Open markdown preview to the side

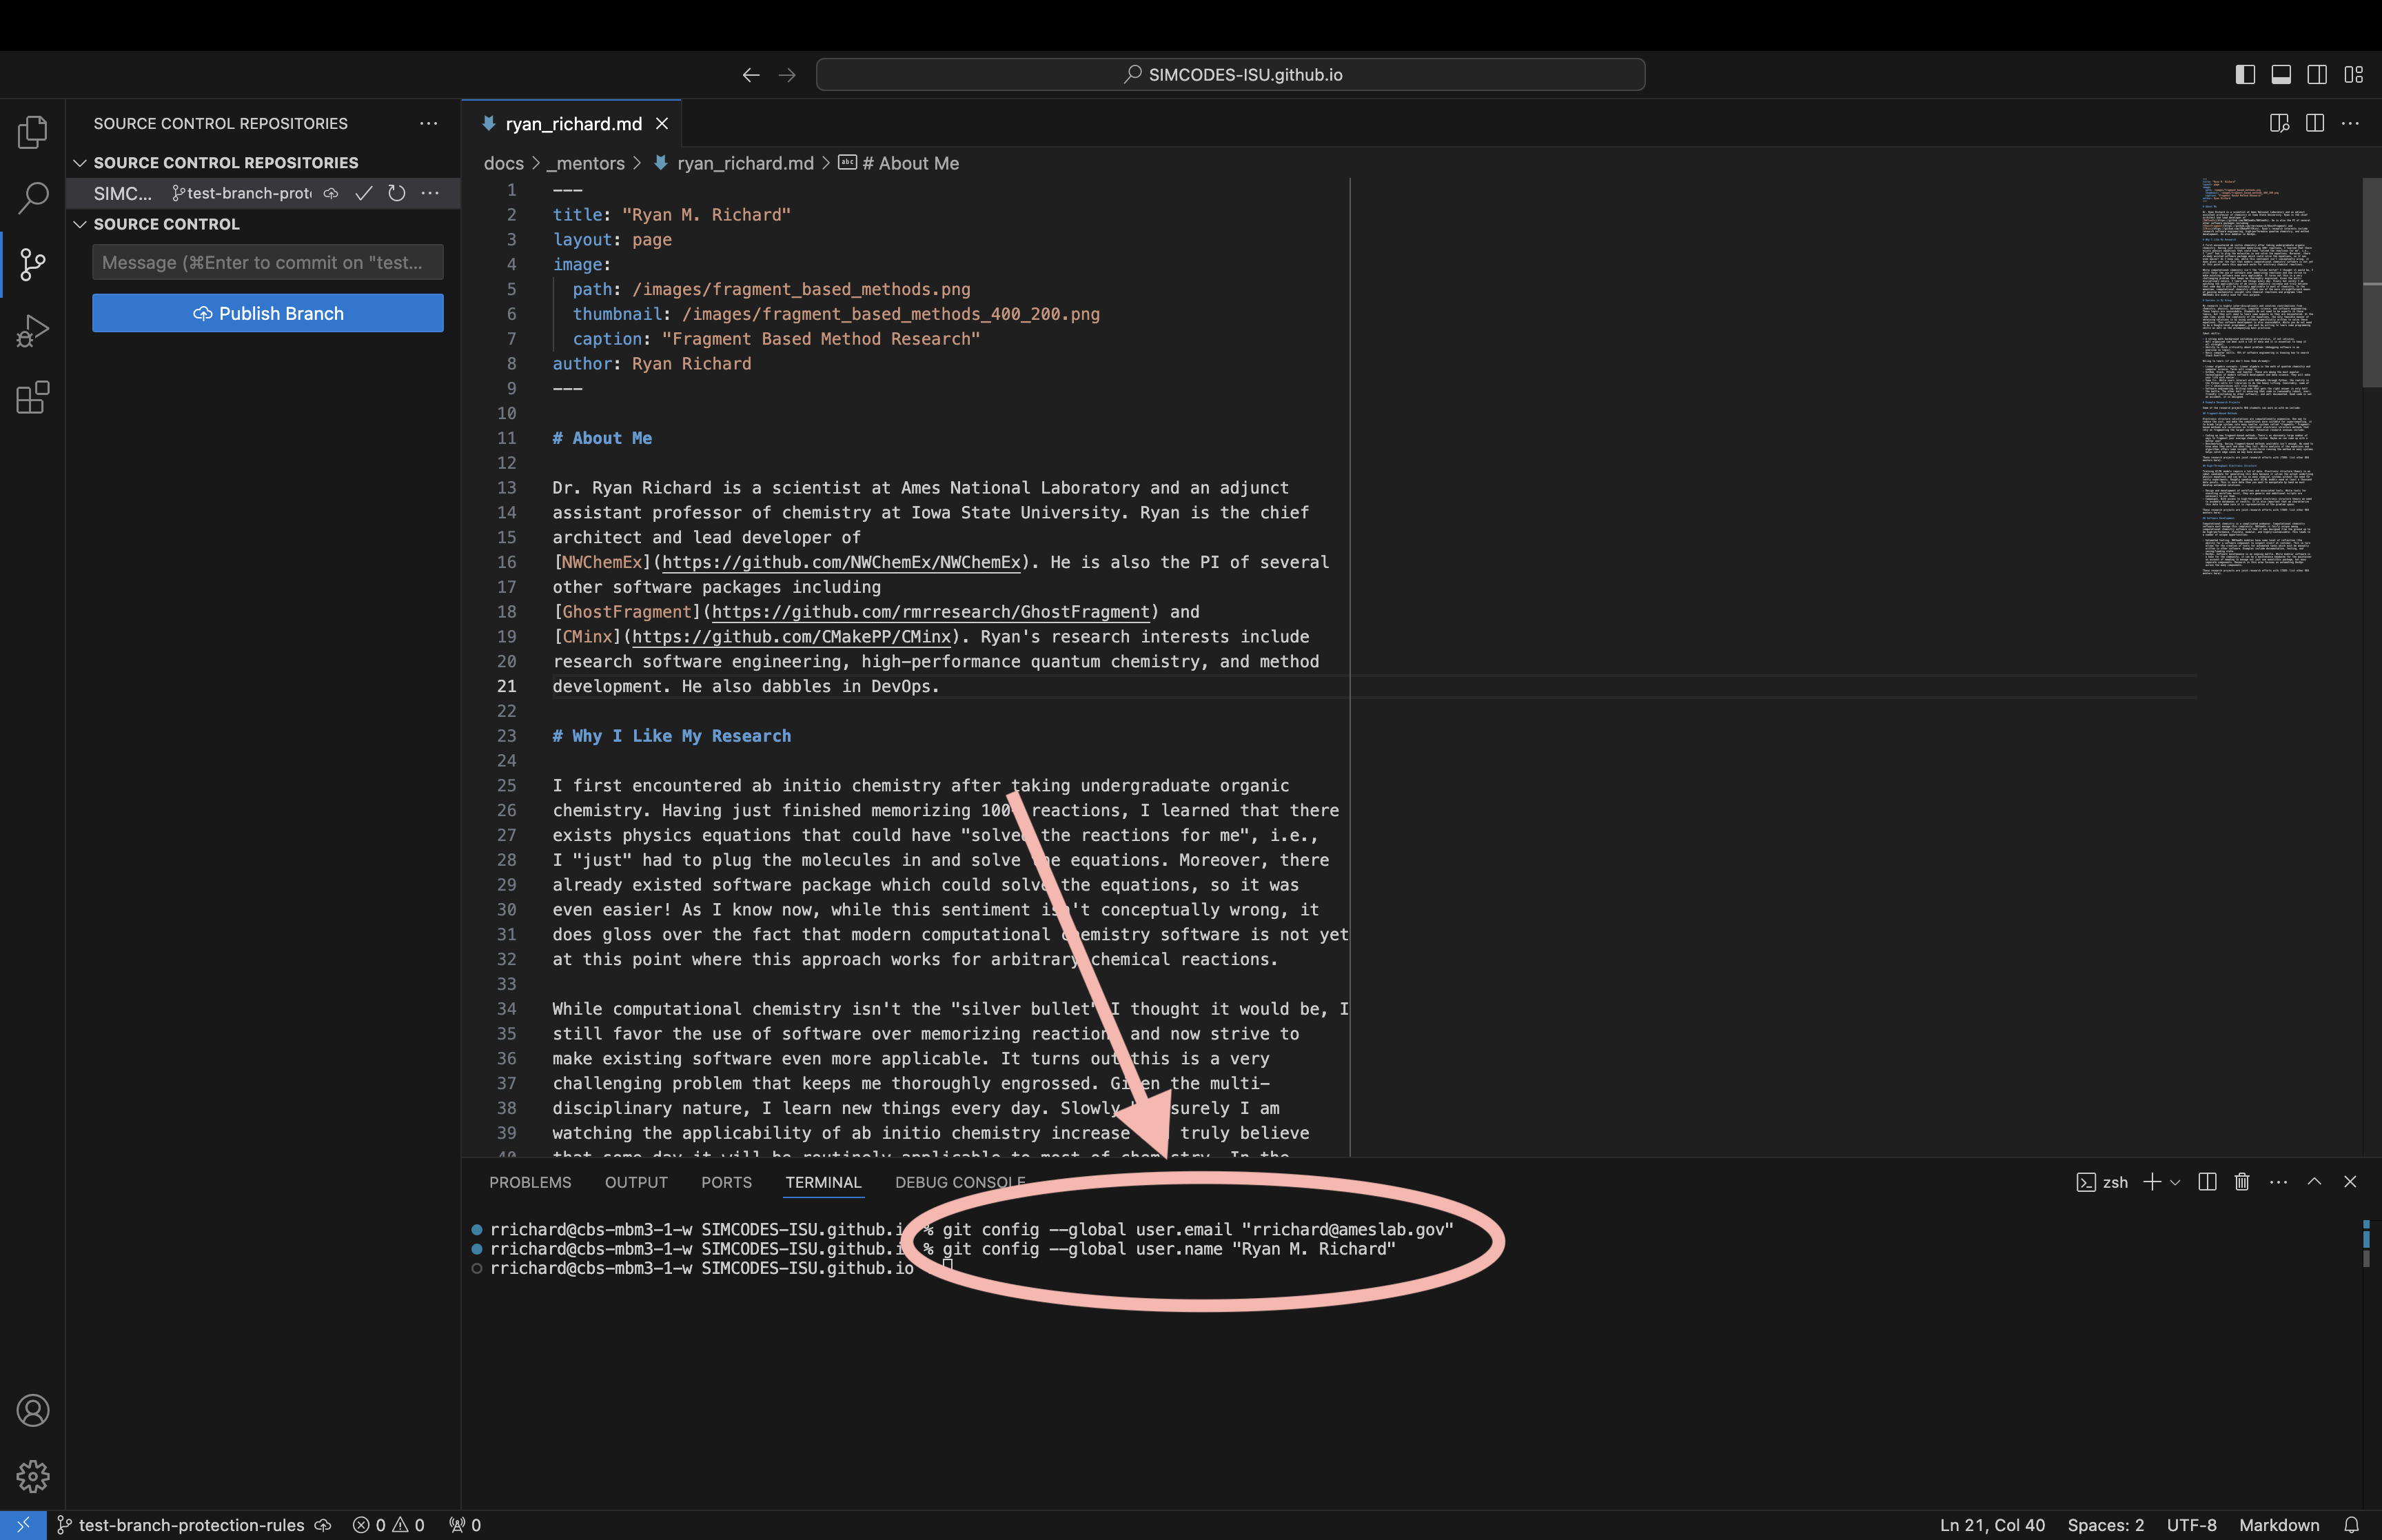[2280, 123]
